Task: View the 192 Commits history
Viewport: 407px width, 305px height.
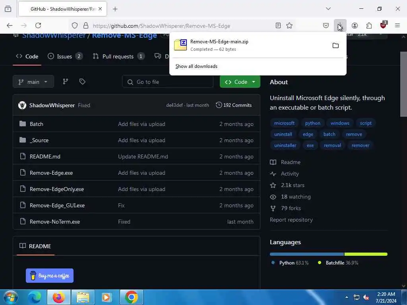Action: (234, 105)
